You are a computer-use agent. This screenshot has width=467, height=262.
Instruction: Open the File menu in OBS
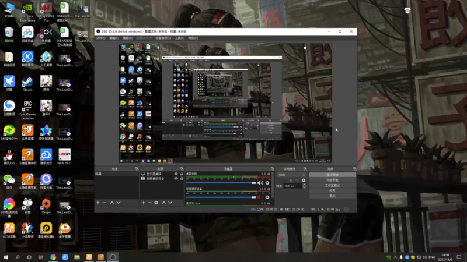pyautogui.click(x=100, y=38)
